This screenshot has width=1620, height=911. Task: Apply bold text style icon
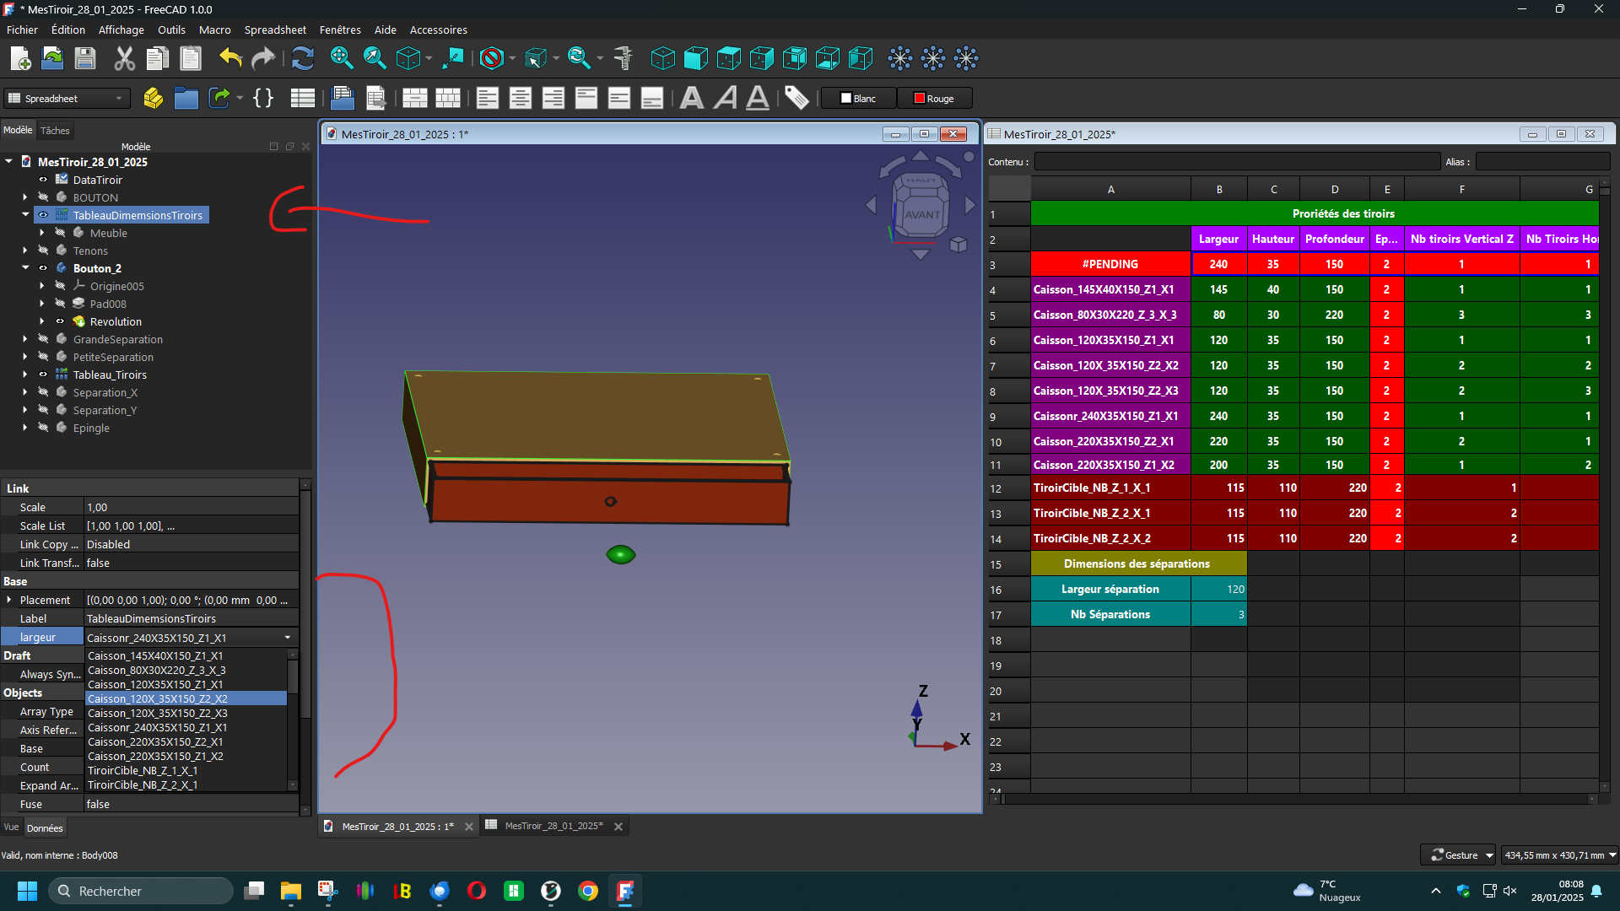tap(692, 99)
